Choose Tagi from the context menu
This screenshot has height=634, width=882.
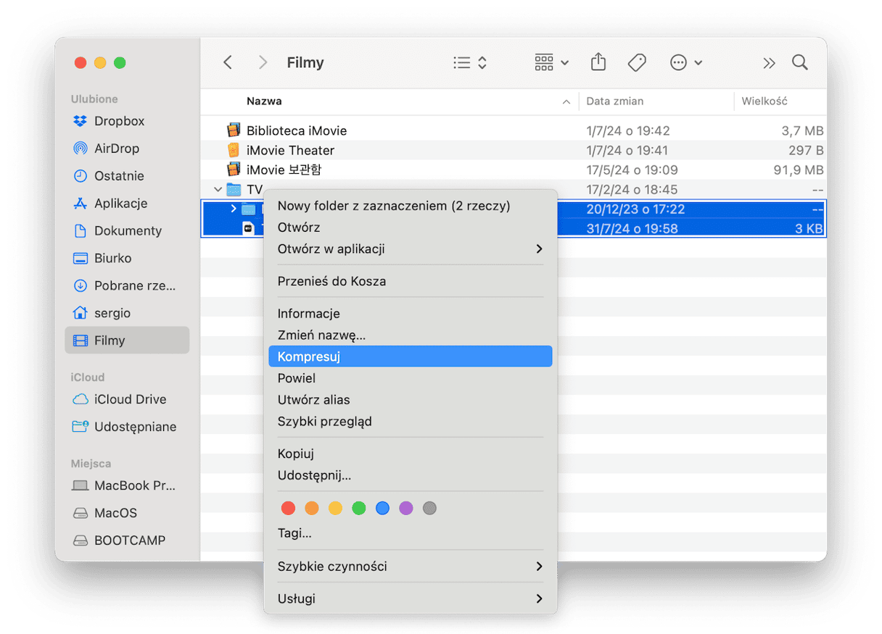pos(411,534)
